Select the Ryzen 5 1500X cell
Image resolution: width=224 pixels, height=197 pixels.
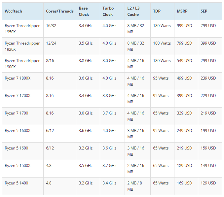click(18, 166)
